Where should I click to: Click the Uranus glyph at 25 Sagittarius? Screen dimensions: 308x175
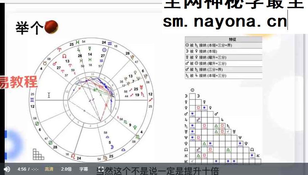click(x=142, y=87)
